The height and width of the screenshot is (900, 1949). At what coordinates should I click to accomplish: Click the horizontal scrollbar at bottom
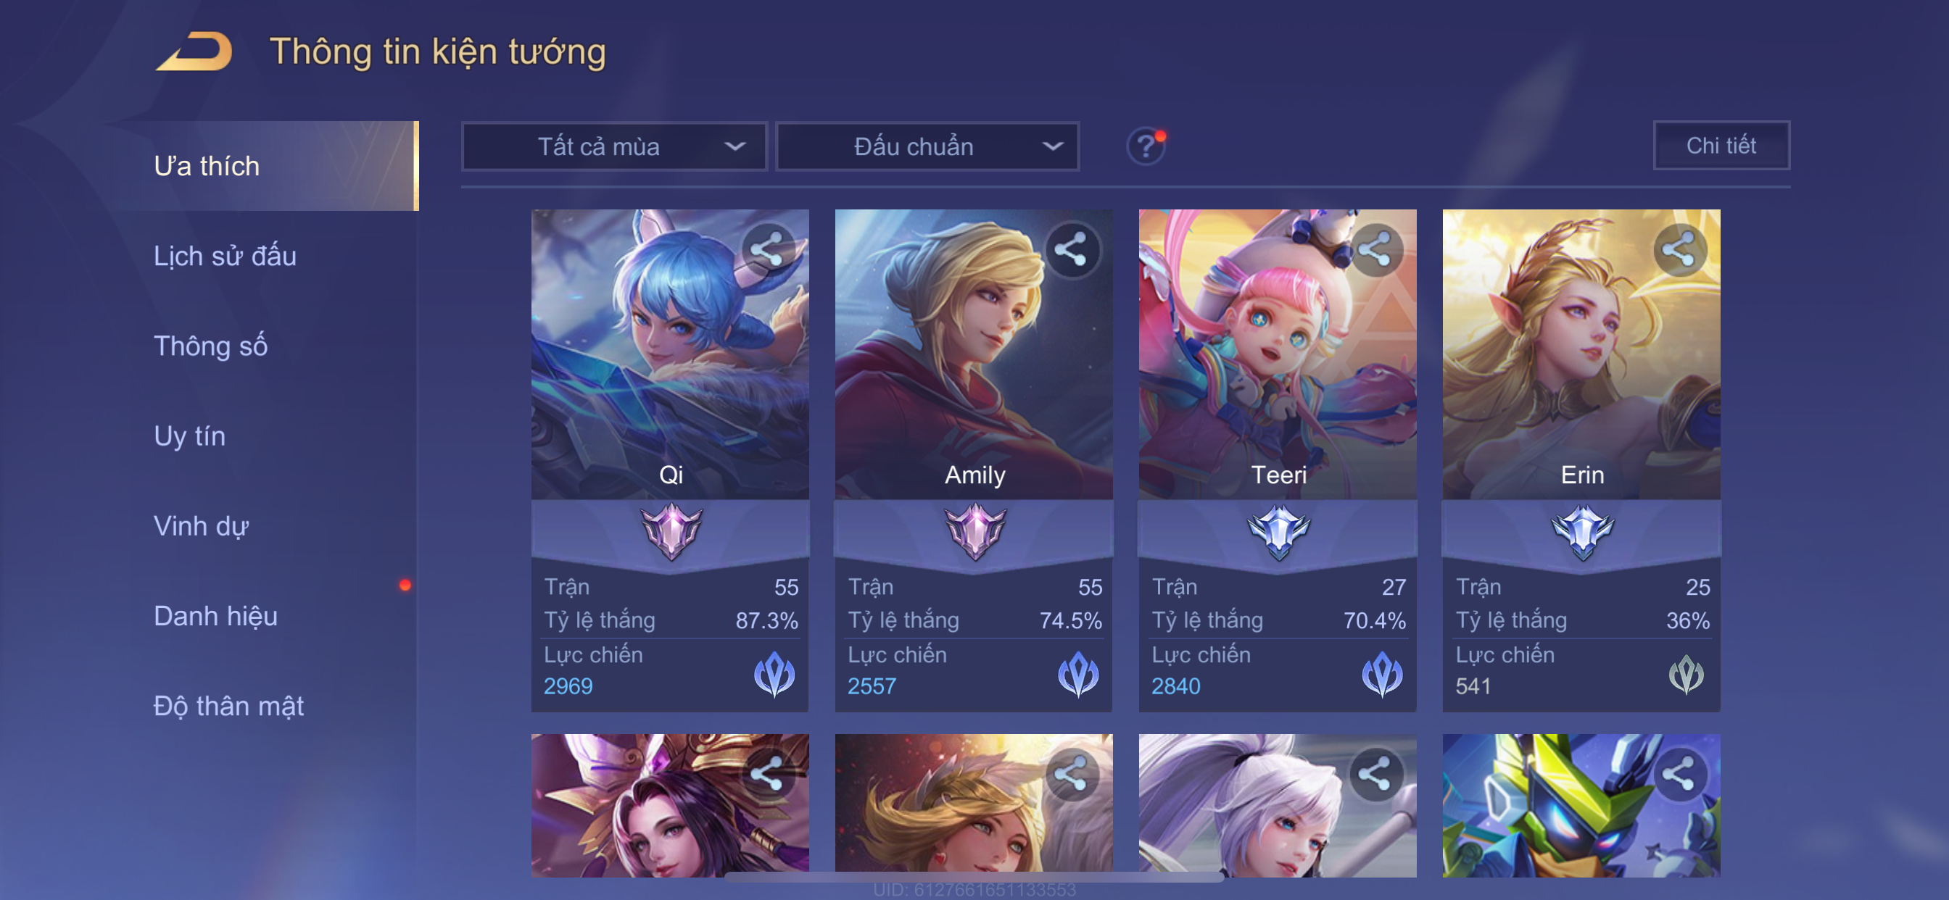pos(974,877)
